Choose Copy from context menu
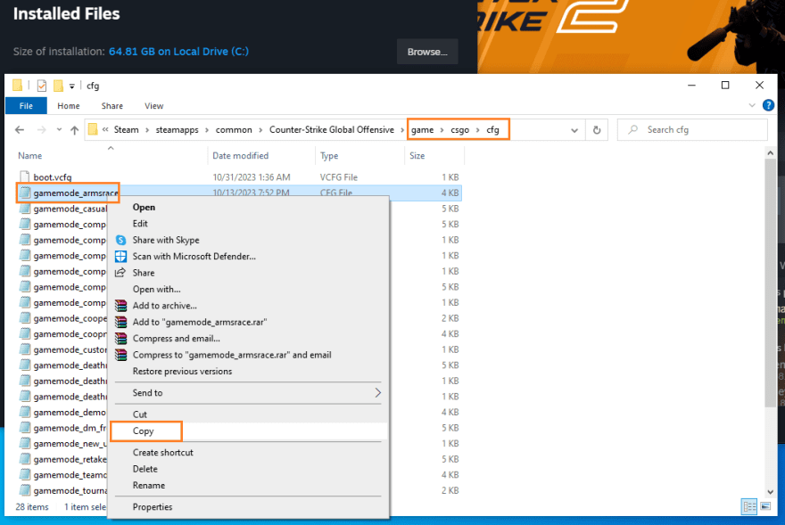 coord(144,431)
